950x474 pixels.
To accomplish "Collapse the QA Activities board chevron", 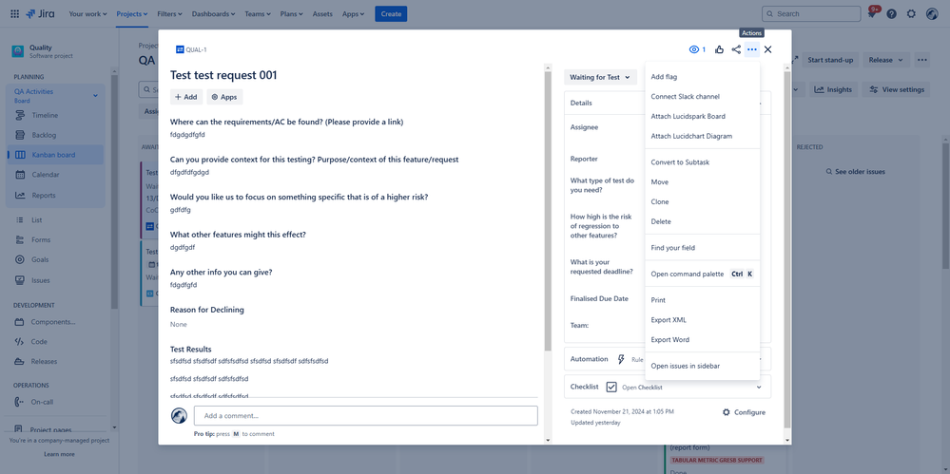I will click(x=95, y=96).
